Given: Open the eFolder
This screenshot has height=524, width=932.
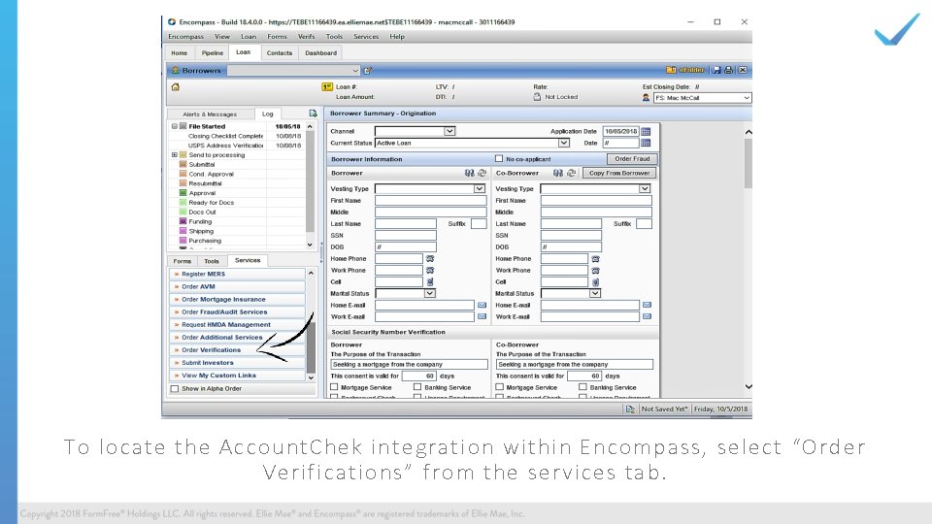Looking at the screenshot, I should [685, 70].
